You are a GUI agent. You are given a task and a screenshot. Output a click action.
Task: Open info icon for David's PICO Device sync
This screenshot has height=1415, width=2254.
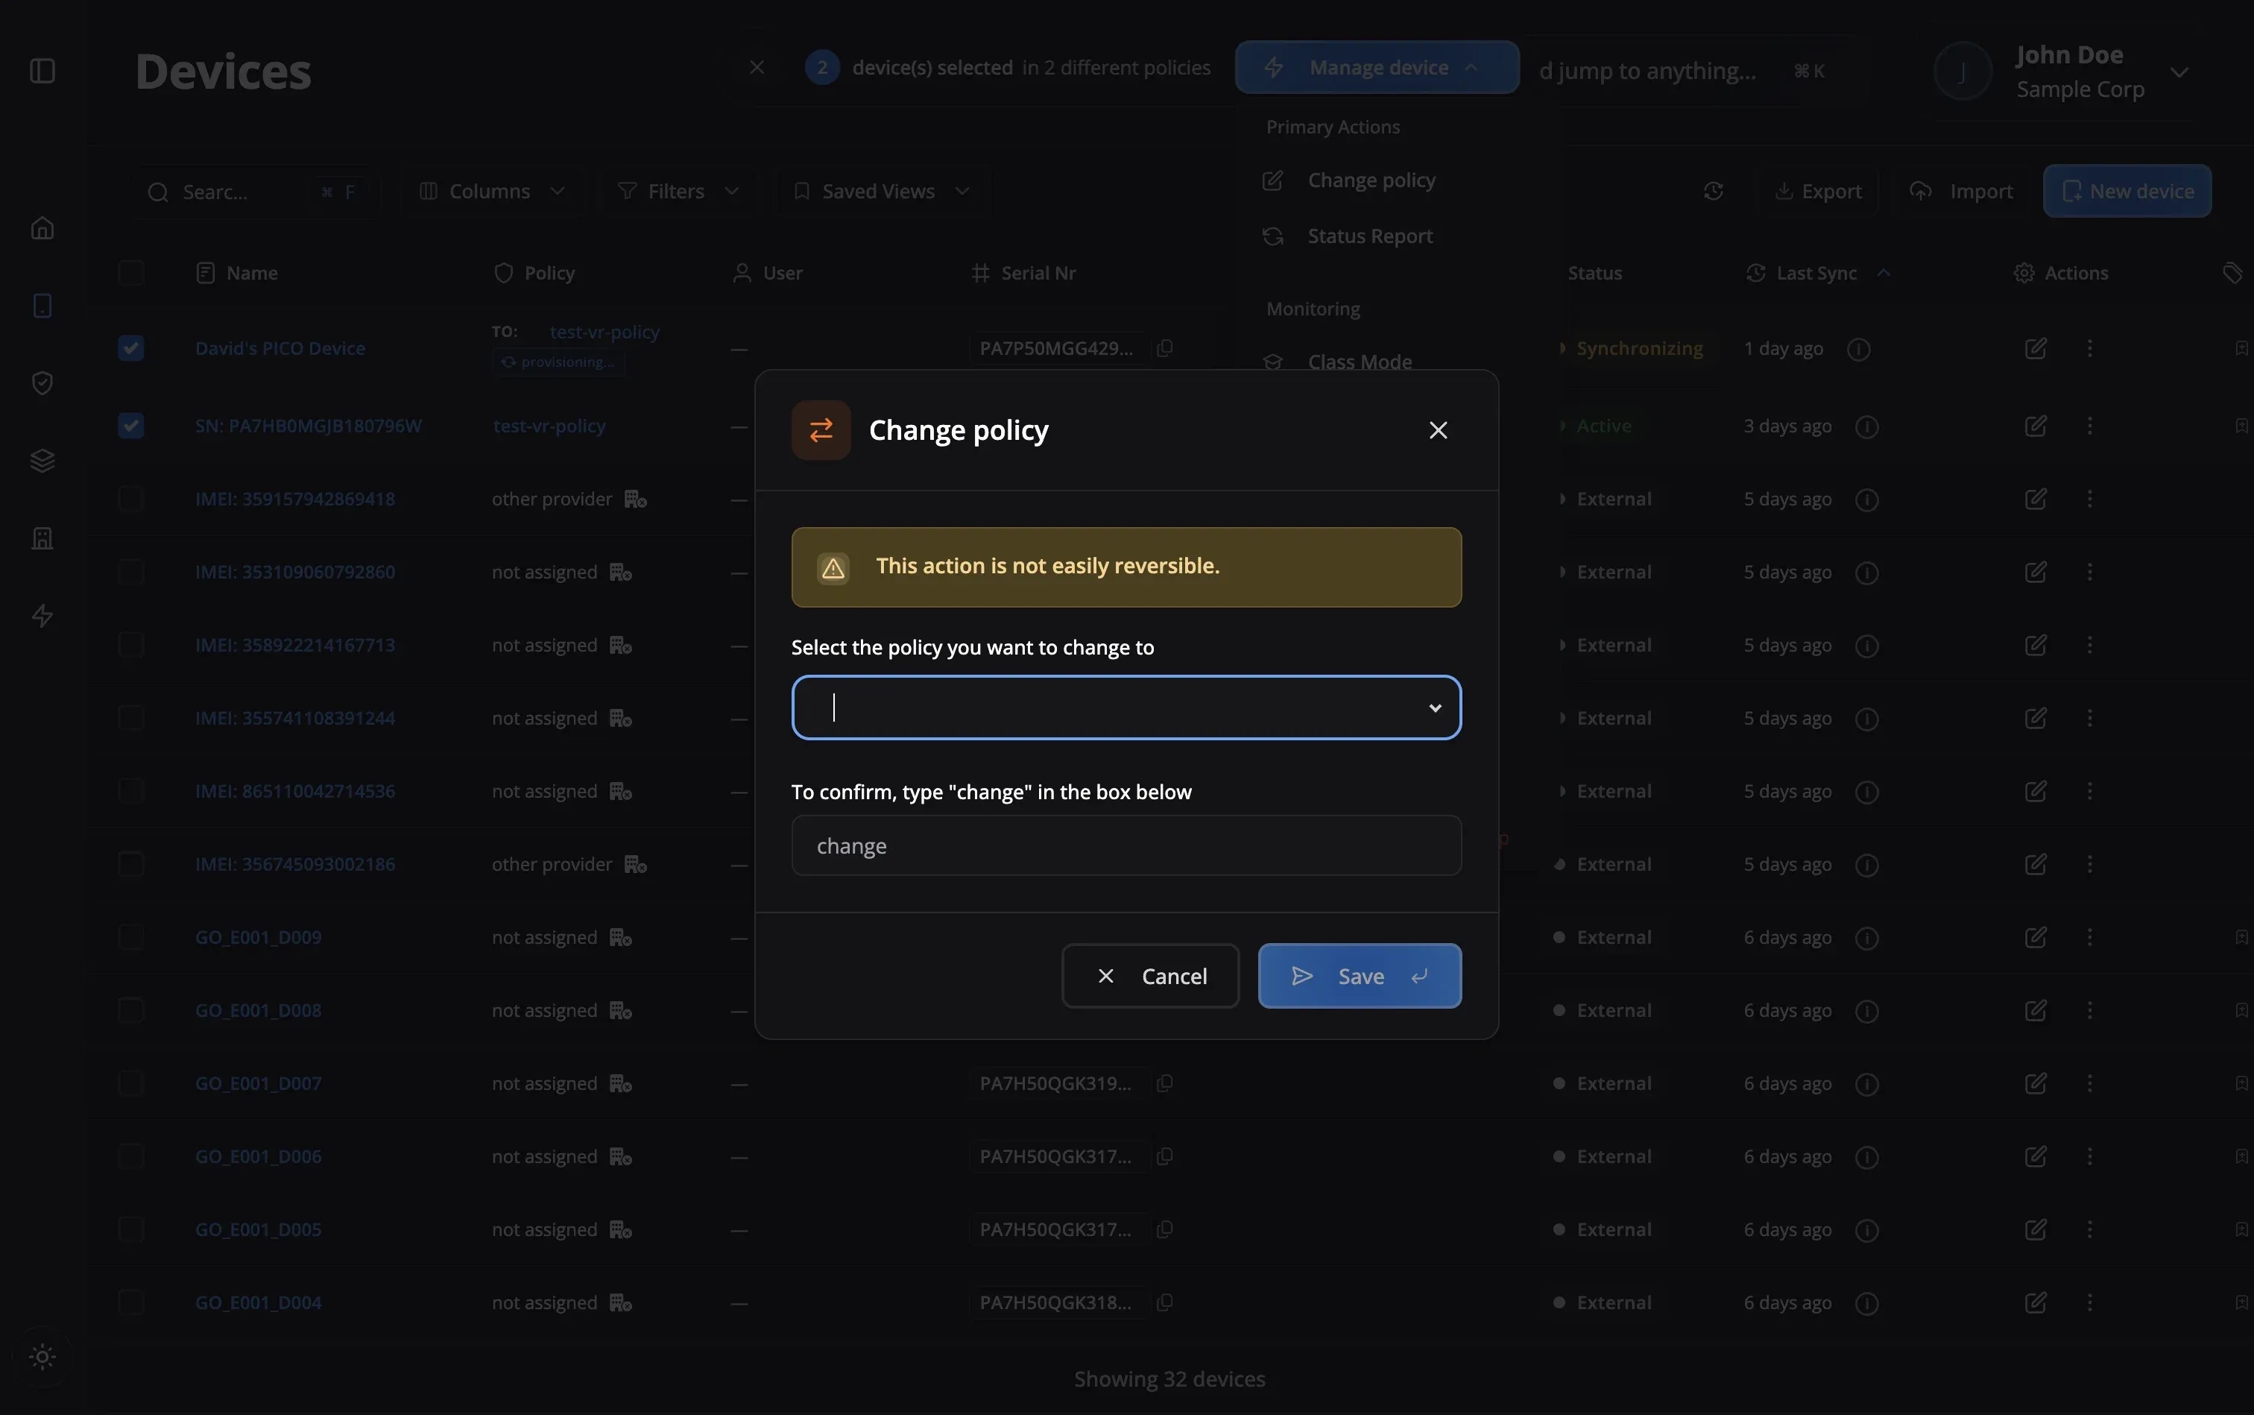[1858, 349]
